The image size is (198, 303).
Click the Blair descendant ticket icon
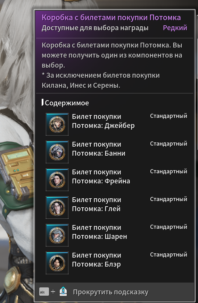tap(57, 263)
